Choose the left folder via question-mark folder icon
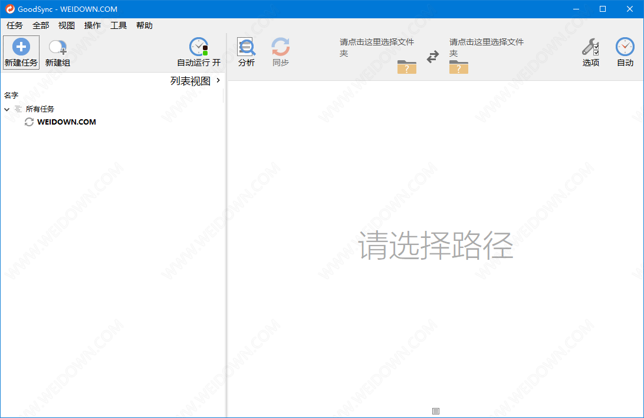 click(406, 67)
